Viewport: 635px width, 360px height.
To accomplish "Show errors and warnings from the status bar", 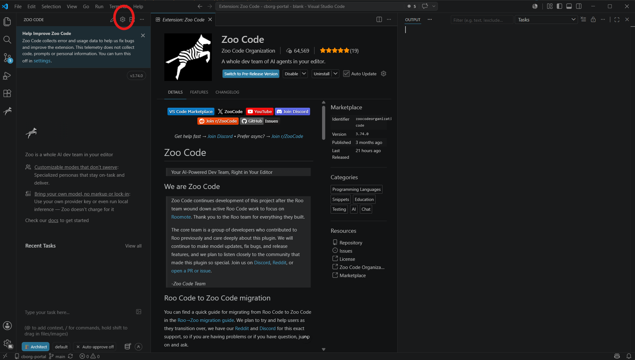I will [x=90, y=356].
